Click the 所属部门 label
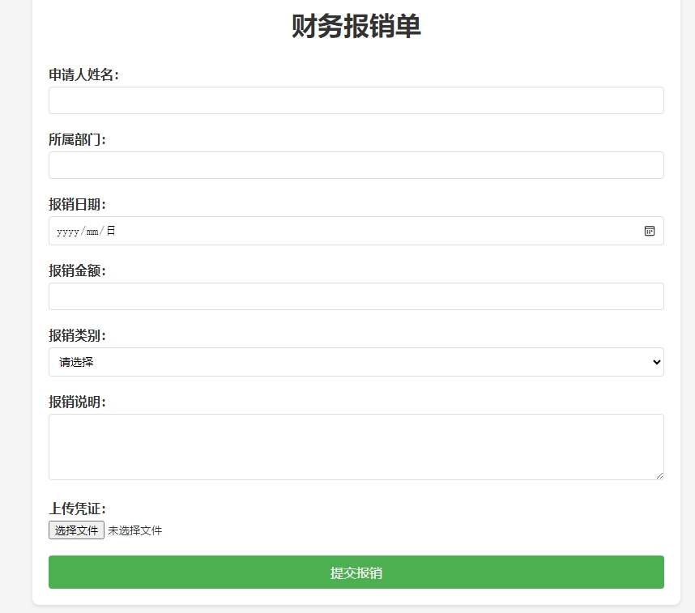 pos(77,139)
